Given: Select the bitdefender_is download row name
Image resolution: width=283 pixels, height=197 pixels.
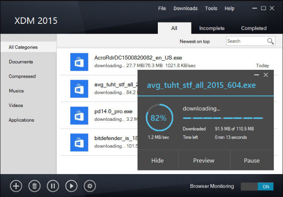Looking at the screenshot, I should (116, 138).
